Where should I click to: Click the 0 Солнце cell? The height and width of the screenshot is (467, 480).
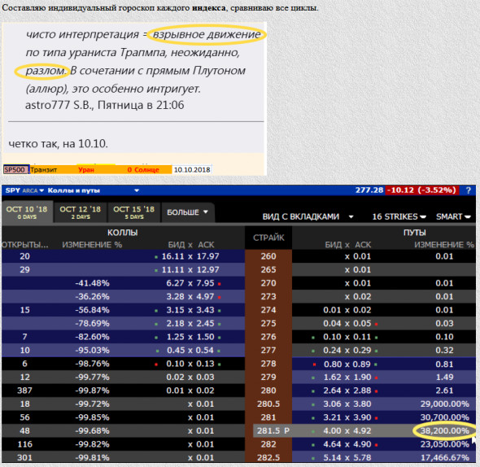(x=143, y=170)
